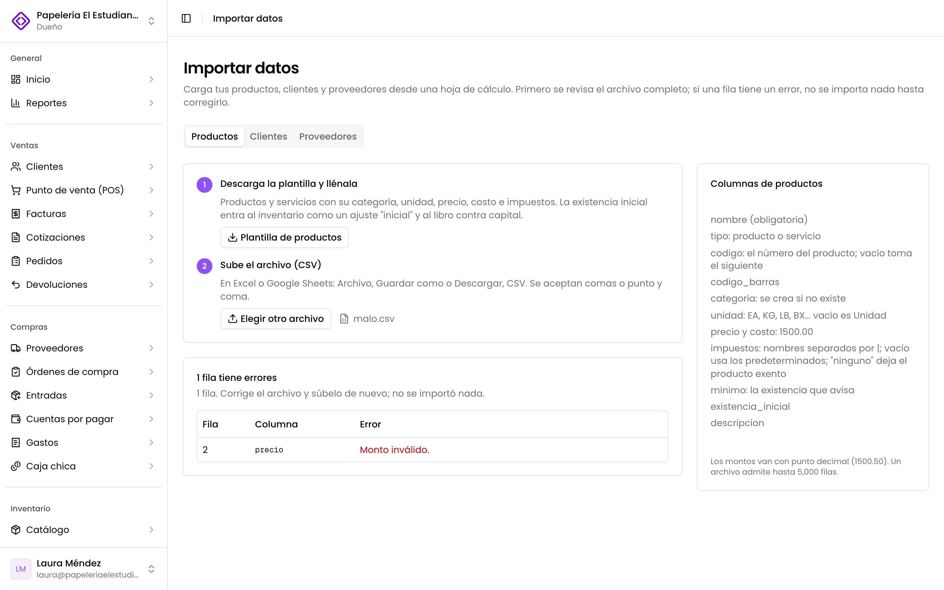The height and width of the screenshot is (590, 944).
Task: Click the Catálogo box icon
Action: coord(16,529)
